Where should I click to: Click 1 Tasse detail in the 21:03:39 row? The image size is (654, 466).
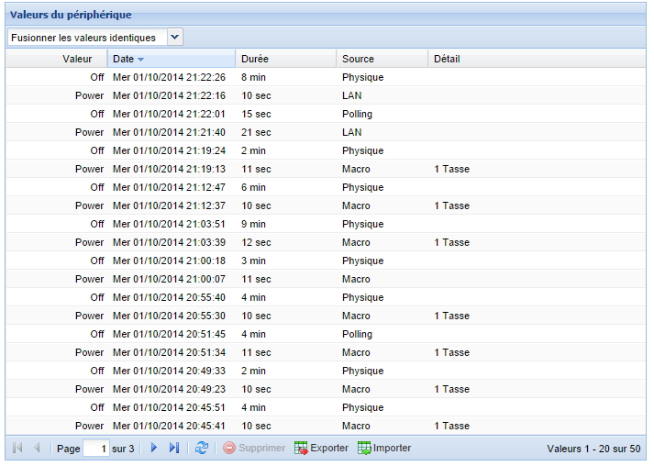click(451, 242)
